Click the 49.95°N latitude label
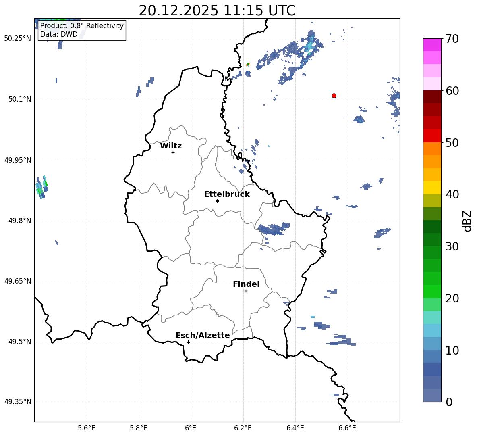This screenshot has width=477, height=436. [x=18, y=160]
